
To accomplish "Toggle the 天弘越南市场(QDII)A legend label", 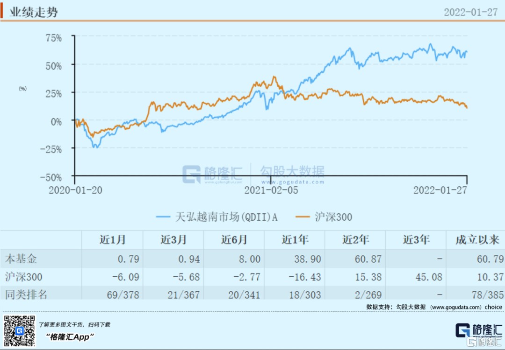I will pos(226,217).
